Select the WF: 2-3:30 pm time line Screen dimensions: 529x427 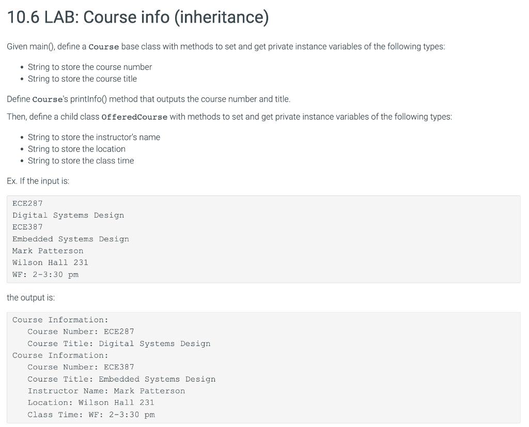(x=45, y=274)
